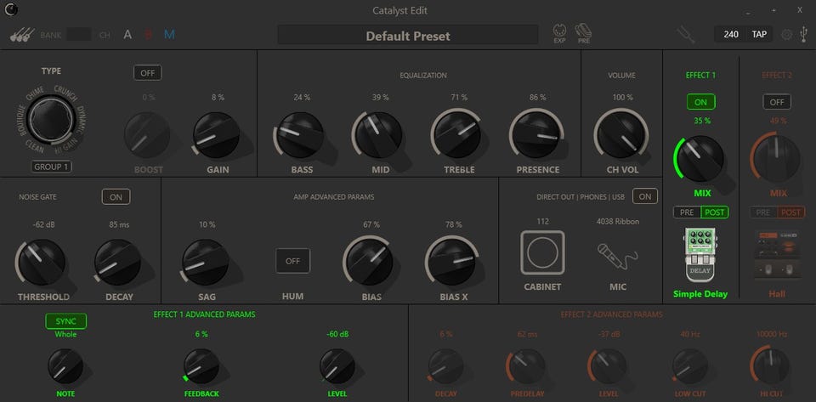Click the Effect 2 PREDELAY knob
Viewport: 816px width, 402px height.
tap(527, 366)
